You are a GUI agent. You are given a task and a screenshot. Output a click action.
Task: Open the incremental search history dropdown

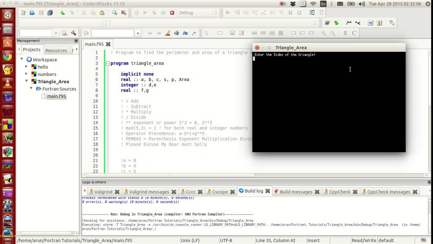pos(138,33)
